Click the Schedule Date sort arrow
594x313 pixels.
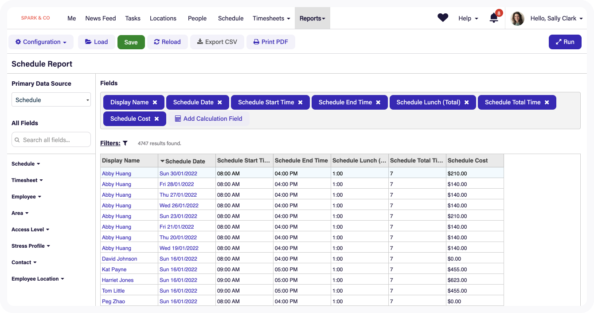pyautogui.click(x=162, y=161)
